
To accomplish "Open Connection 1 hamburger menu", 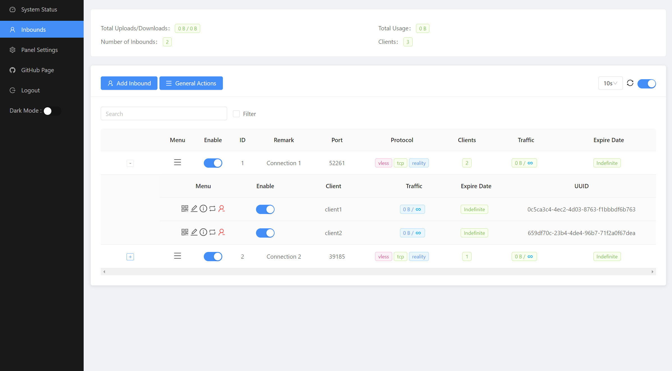I will (177, 163).
